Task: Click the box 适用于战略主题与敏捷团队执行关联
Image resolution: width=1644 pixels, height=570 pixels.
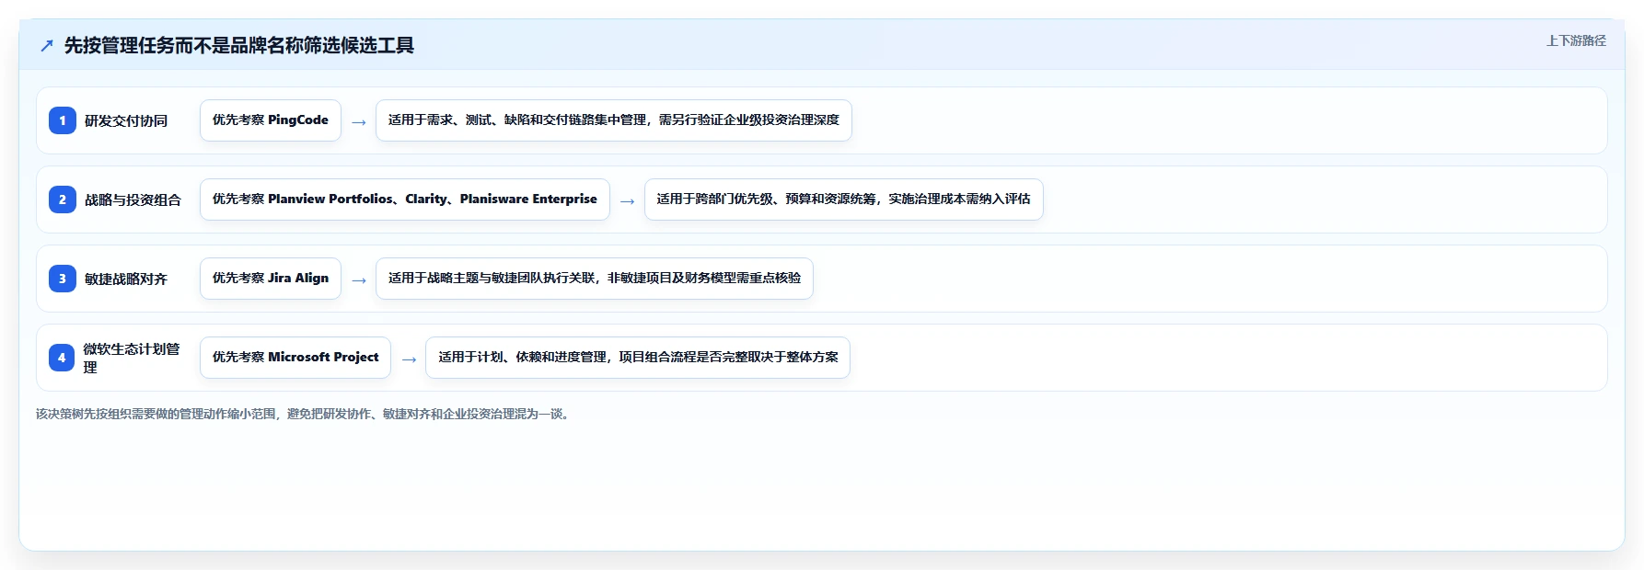Action: pyautogui.click(x=595, y=279)
